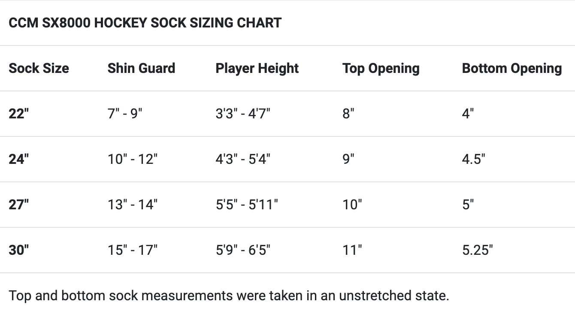Click the 27" sock size cell
The height and width of the screenshot is (326, 575).
tap(18, 205)
